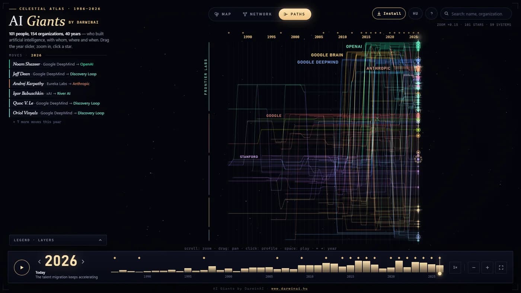The image size is (521, 293).
Task: Click the magnifier icon in search box
Action: pos(447,14)
